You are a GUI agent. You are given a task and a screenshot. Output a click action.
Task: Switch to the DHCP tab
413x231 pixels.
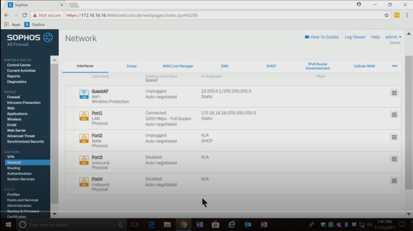pos(271,66)
